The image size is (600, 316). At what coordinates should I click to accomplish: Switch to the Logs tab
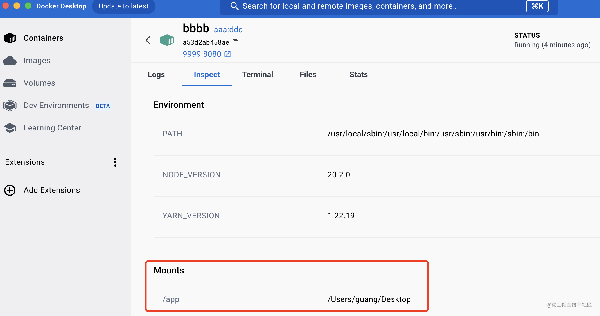tap(156, 75)
